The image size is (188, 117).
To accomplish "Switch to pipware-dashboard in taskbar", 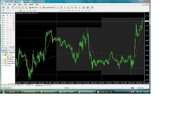I will 87,92.
